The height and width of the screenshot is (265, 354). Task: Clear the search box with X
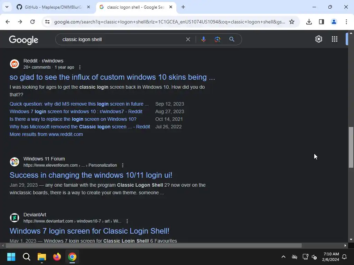(188, 39)
